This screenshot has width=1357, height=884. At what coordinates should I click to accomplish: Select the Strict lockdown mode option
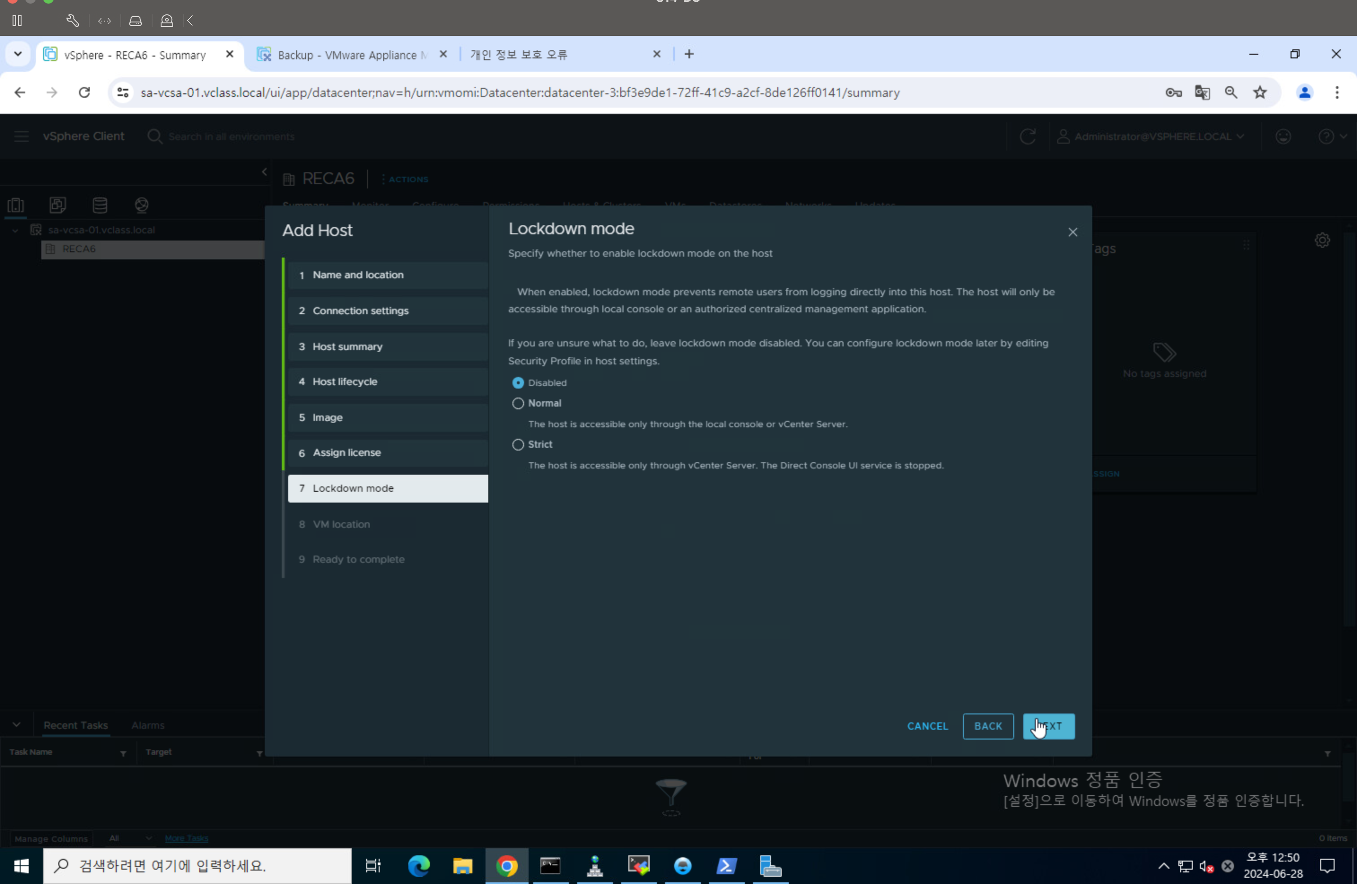pos(518,444)
